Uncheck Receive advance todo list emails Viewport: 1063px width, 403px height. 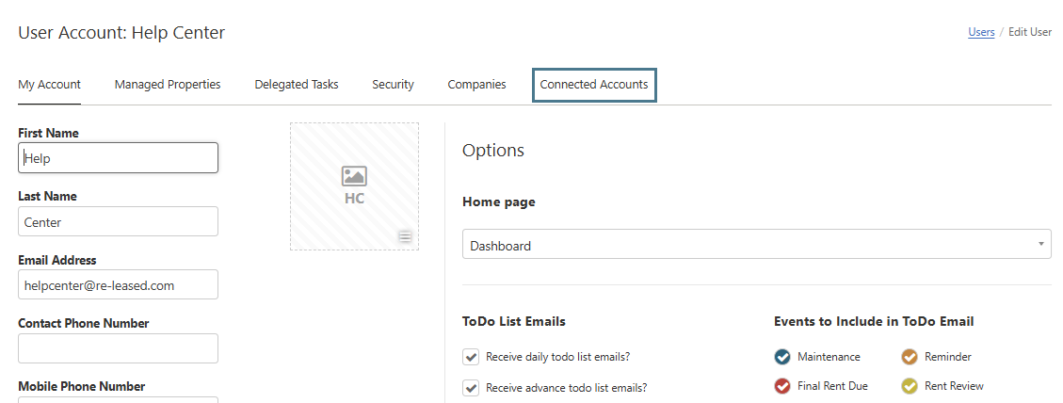point(472,387)
